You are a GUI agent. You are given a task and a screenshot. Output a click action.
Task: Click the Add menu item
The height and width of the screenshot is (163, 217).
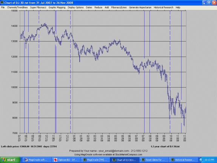107,8
